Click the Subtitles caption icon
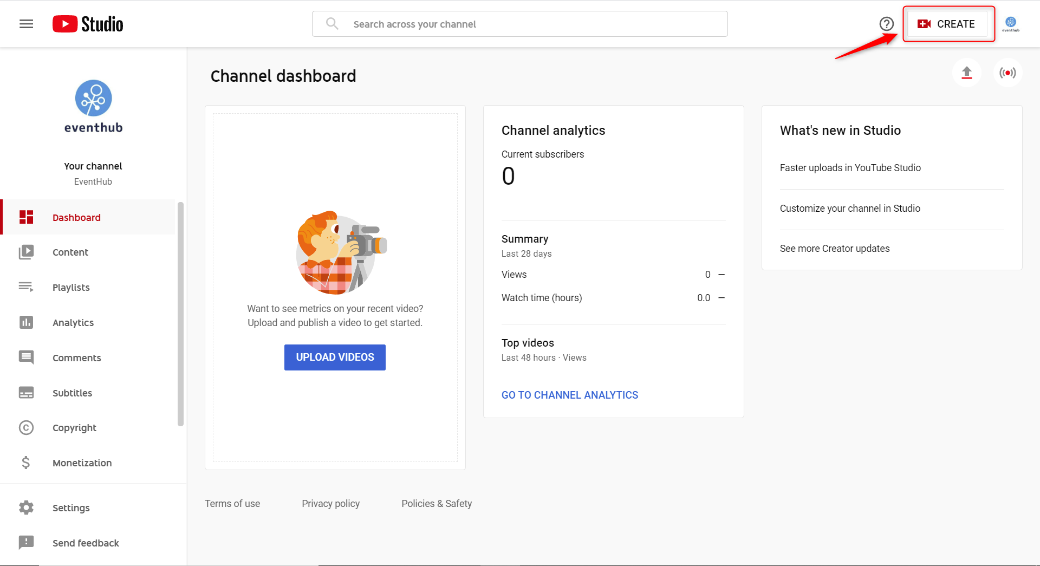 coord(26,393)
